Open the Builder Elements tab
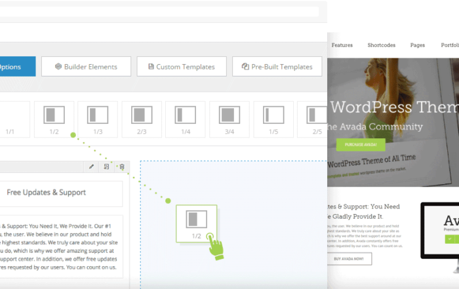The image size is (459, 289). tap(86, 67)
